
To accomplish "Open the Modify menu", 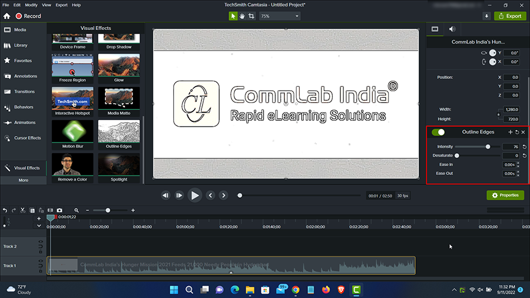I will tap(31, 5).
